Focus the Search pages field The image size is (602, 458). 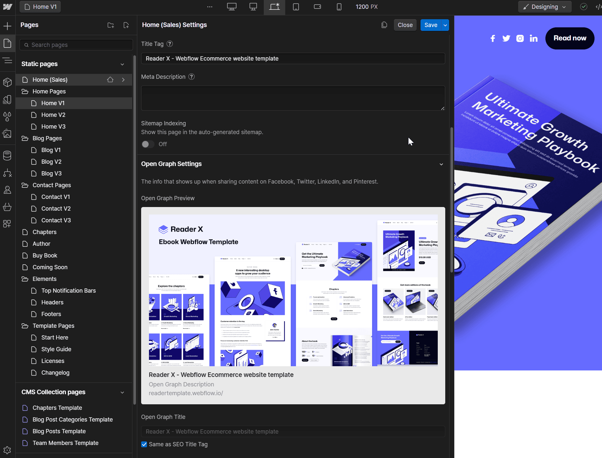coord(76,45)
